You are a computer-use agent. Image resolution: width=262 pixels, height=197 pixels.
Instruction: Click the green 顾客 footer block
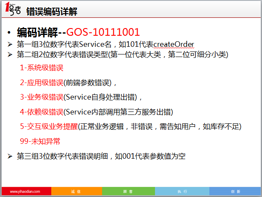pos(128,191)
